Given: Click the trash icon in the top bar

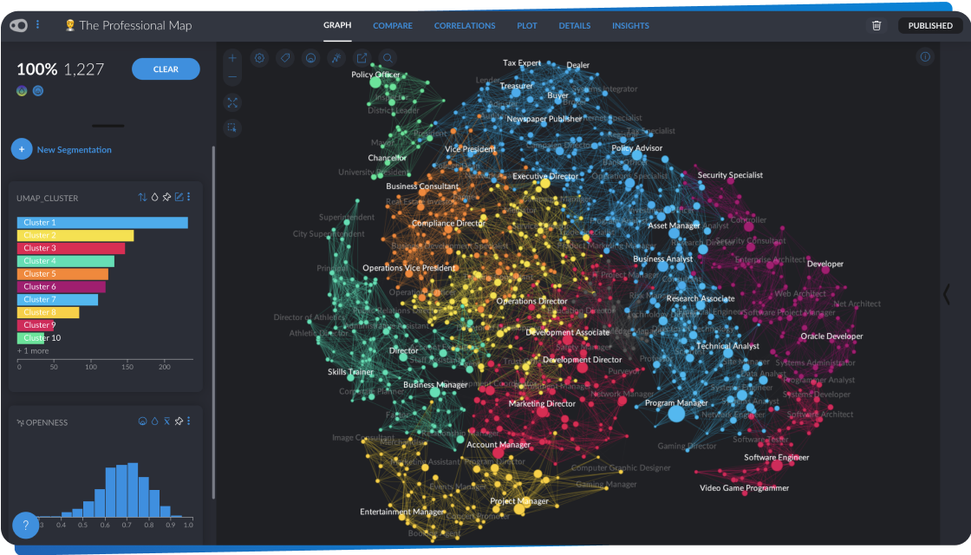Looking at the screenshot, I should [x=877, y=25].
